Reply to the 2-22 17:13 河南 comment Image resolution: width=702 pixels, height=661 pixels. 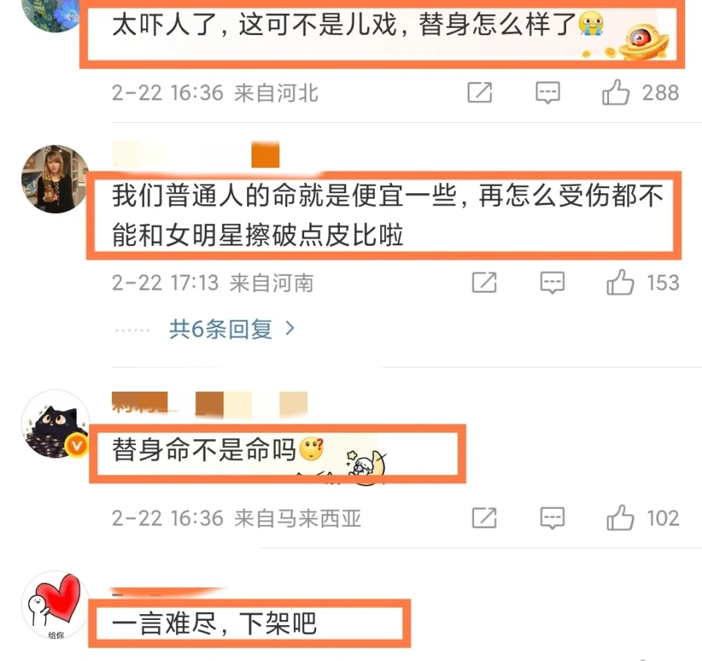coord(552,283)
